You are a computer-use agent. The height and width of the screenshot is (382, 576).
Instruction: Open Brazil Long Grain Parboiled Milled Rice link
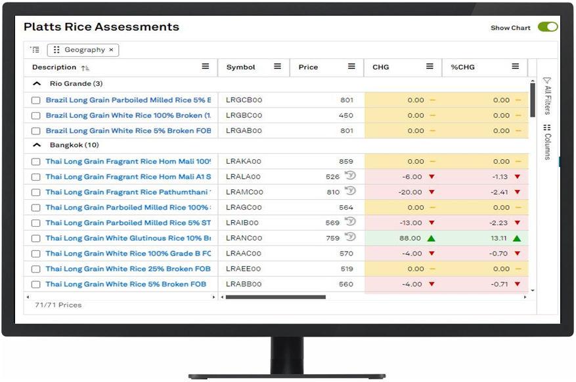[x=128, y=100]
